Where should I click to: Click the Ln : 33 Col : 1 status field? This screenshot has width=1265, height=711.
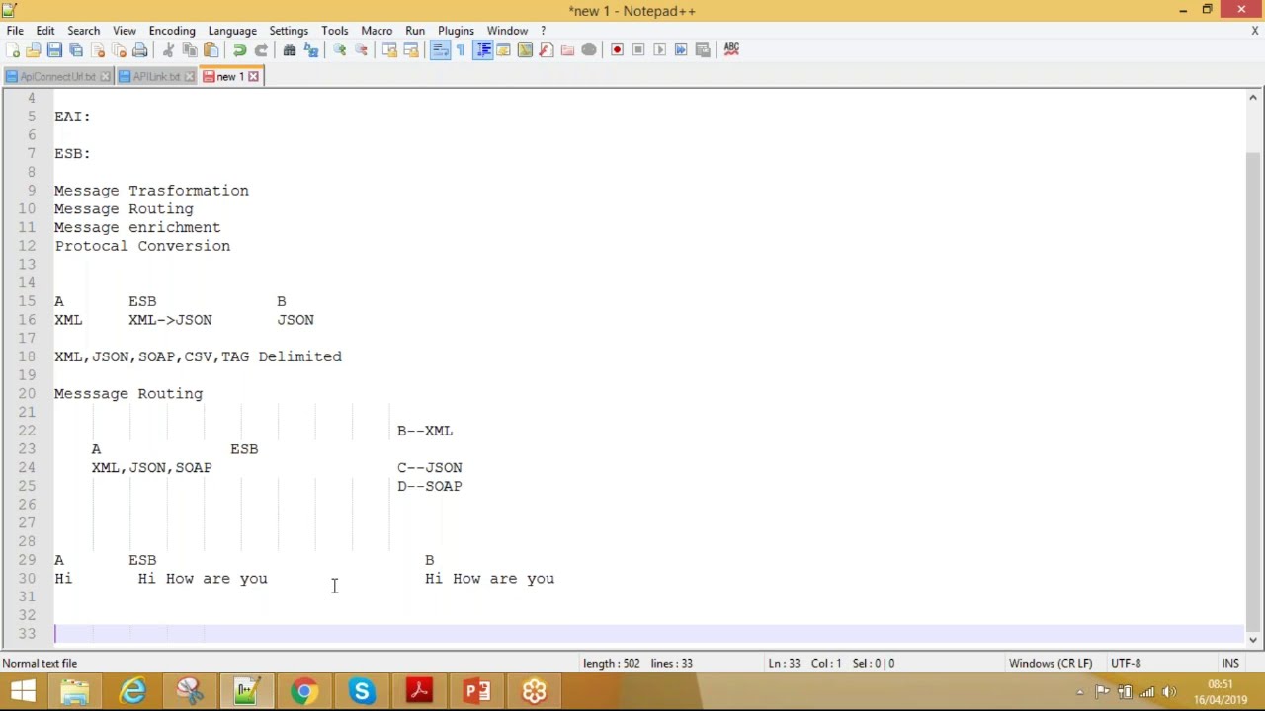pyautogui.click(x=831, y=664)
